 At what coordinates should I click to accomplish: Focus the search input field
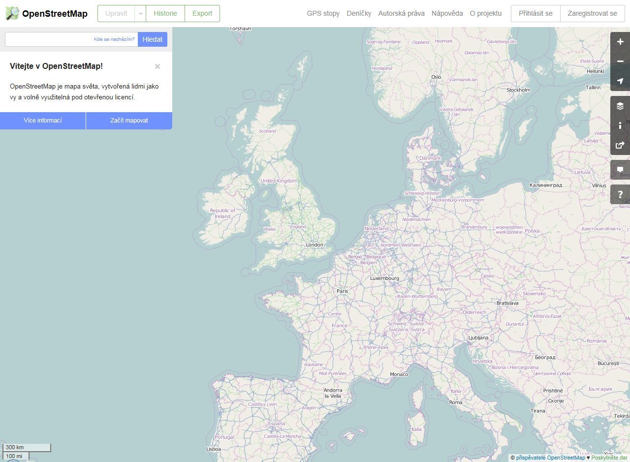48,39
